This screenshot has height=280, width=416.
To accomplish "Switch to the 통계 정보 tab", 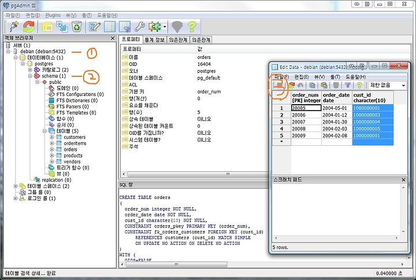I will 155,40.
